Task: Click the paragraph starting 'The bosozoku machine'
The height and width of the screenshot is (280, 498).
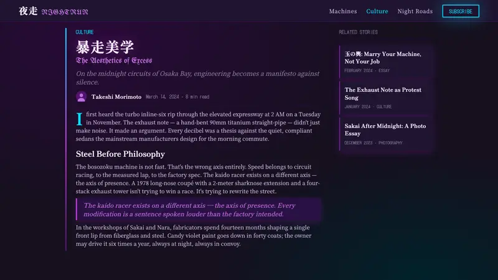Action: coord(198,179)
